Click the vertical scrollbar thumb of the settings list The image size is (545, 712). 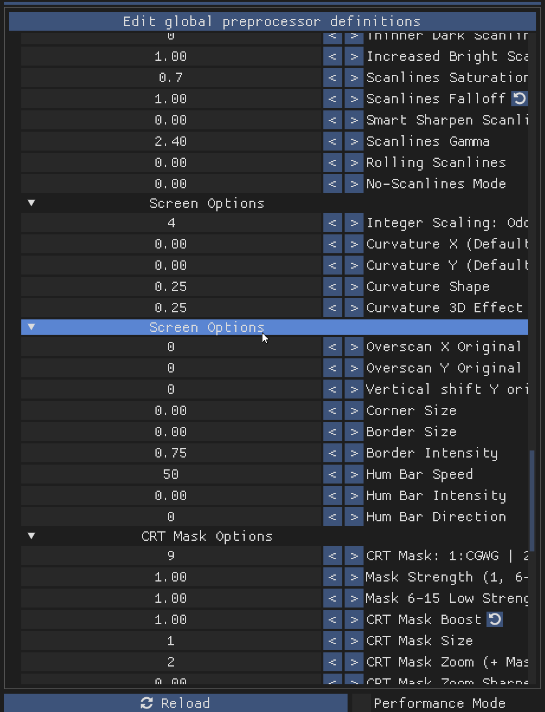click(x=531, y=501)
